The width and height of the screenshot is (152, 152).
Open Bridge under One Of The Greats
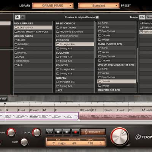[x=117, y=85]
